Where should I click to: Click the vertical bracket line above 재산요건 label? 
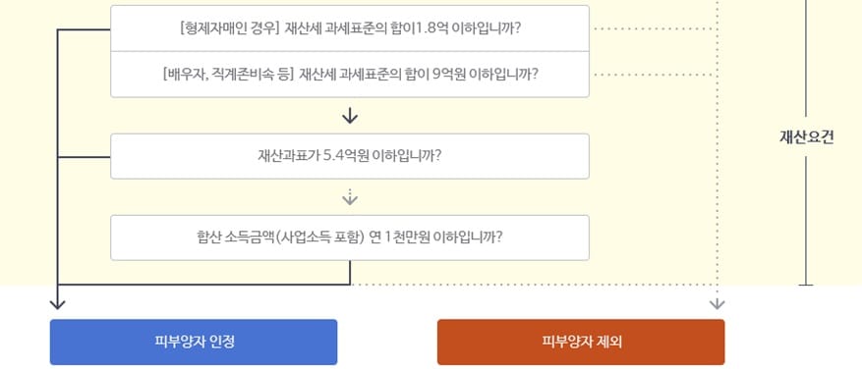pyautogui.click(x=806, y=61)
